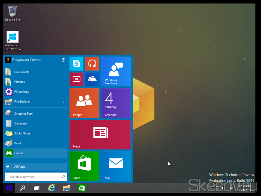This screenshot has height=196, width=261.
Task: Expand the File Explorer submenu arrow
Action: [x=64, y=102]
